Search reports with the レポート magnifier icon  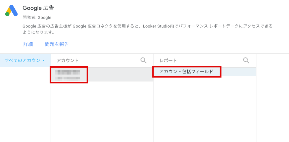(x=246, y=60)
